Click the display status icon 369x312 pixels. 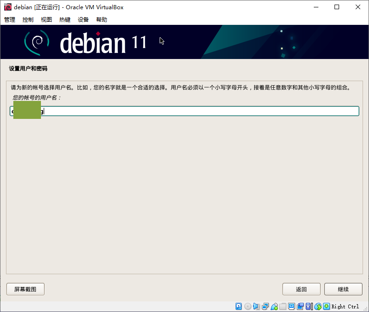click(291, 306)
